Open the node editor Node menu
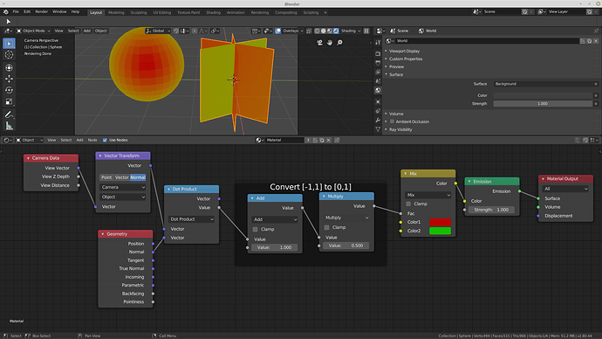602x339 pixels. point(92,141)
